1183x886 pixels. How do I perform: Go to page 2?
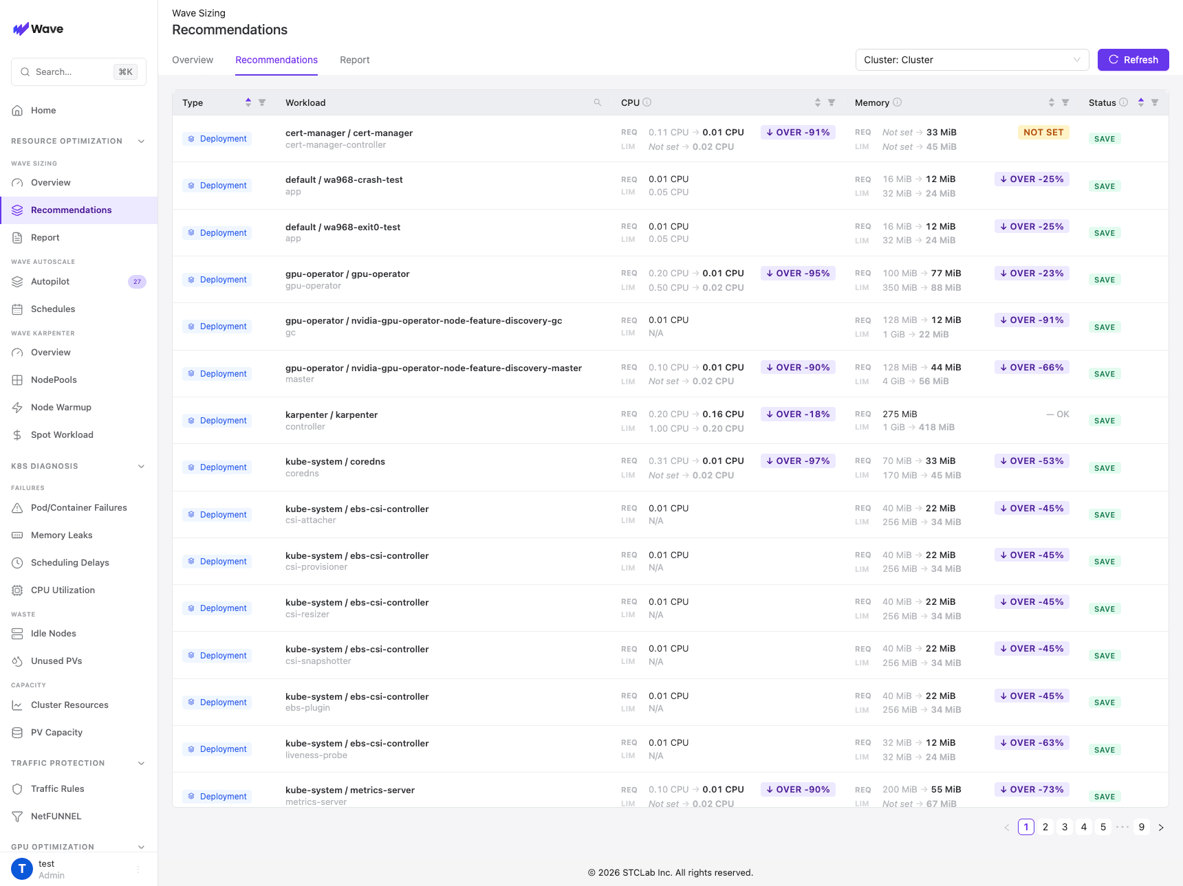pyautogui.click(x=1045, y=827)
